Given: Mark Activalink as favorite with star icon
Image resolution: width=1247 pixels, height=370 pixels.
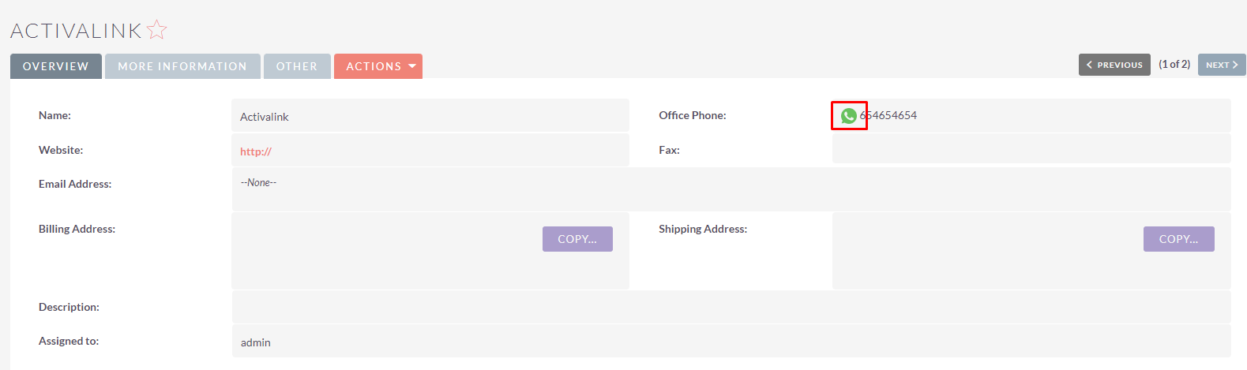Looking at the screenshot, I should click(x=157, y=30).
